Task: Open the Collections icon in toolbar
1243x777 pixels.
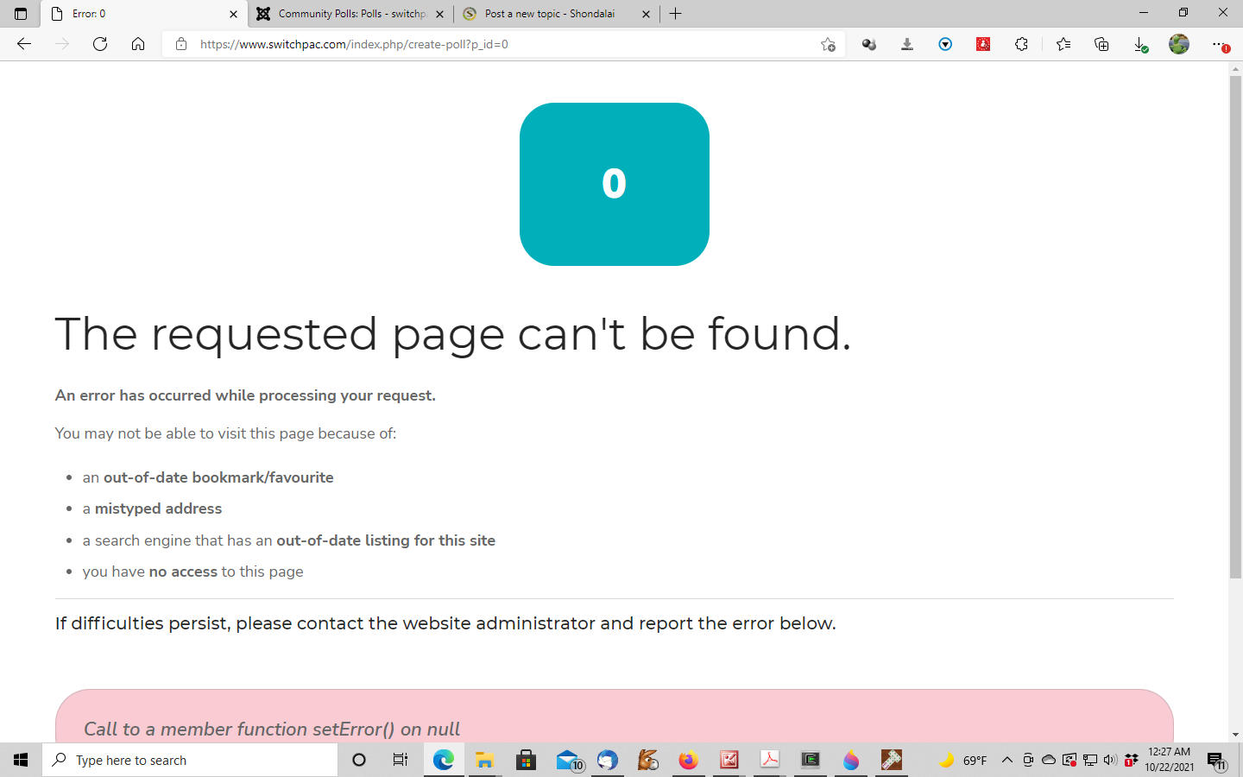Action: coord(1101,44)
